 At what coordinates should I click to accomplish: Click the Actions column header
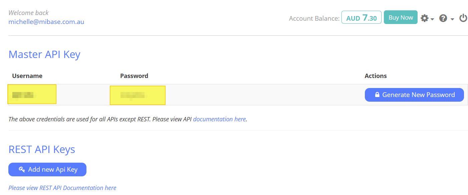[x=376, y=76]
